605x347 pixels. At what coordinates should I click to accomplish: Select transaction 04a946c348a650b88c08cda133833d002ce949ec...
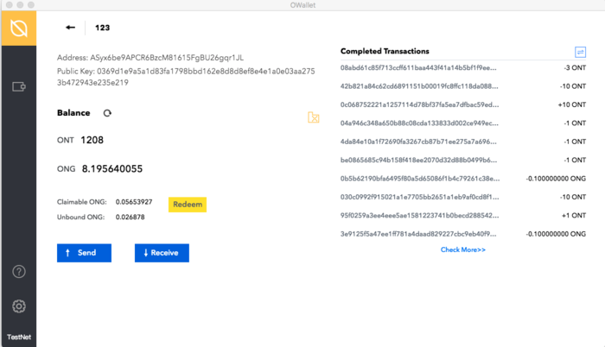pyautogui.click(x=419, y=123)
